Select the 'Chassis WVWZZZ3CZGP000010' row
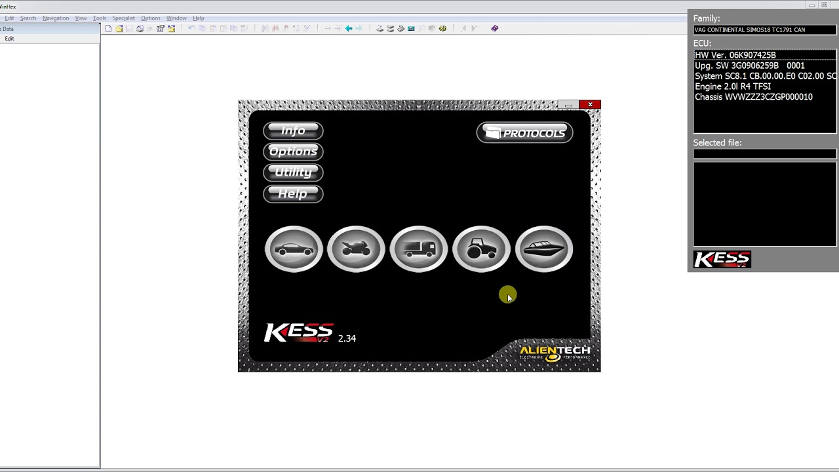The image size is (839, 472). point(765,97)
